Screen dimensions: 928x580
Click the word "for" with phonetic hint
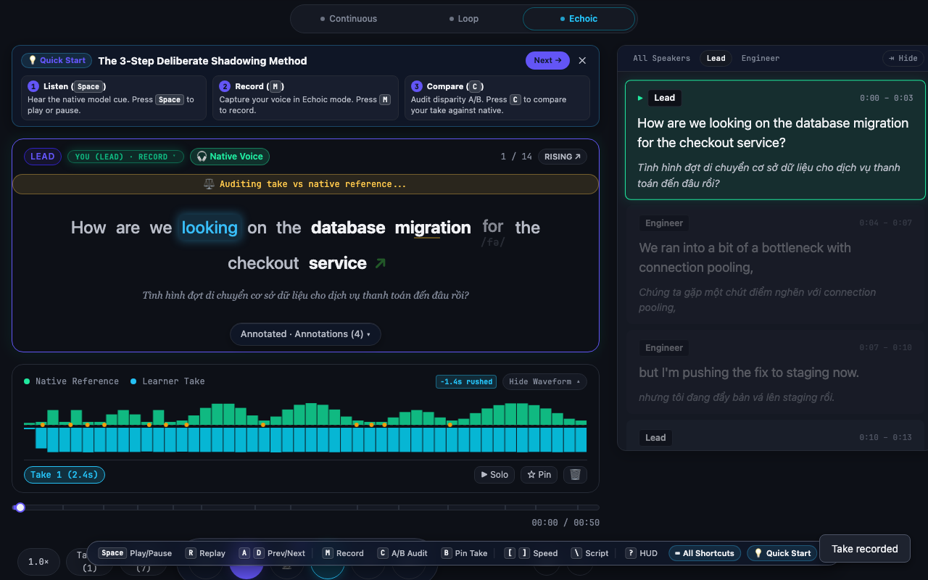[x=493, y=227]
